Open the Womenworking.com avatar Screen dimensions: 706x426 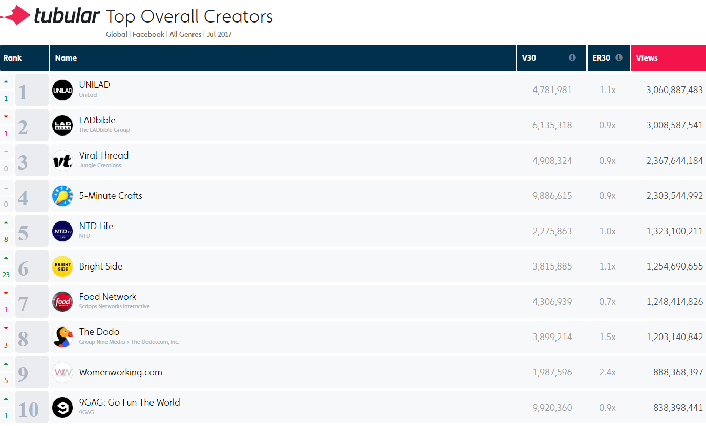[62, 372]
